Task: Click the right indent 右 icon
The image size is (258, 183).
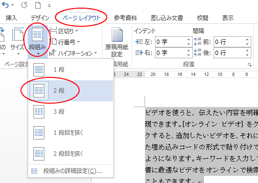Action: tap(139, 53)
